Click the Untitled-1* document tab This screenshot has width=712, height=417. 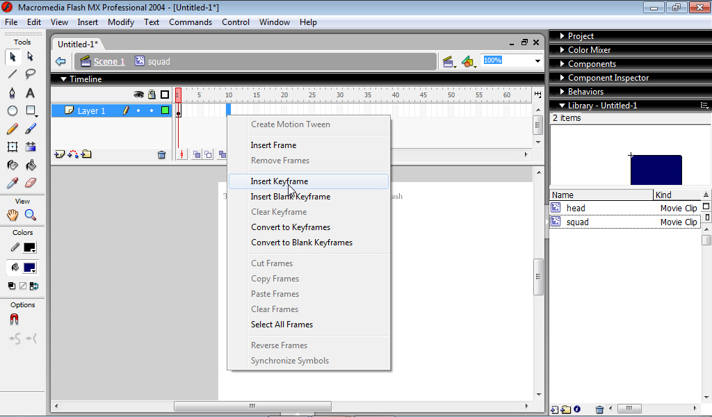coord(78,44)
